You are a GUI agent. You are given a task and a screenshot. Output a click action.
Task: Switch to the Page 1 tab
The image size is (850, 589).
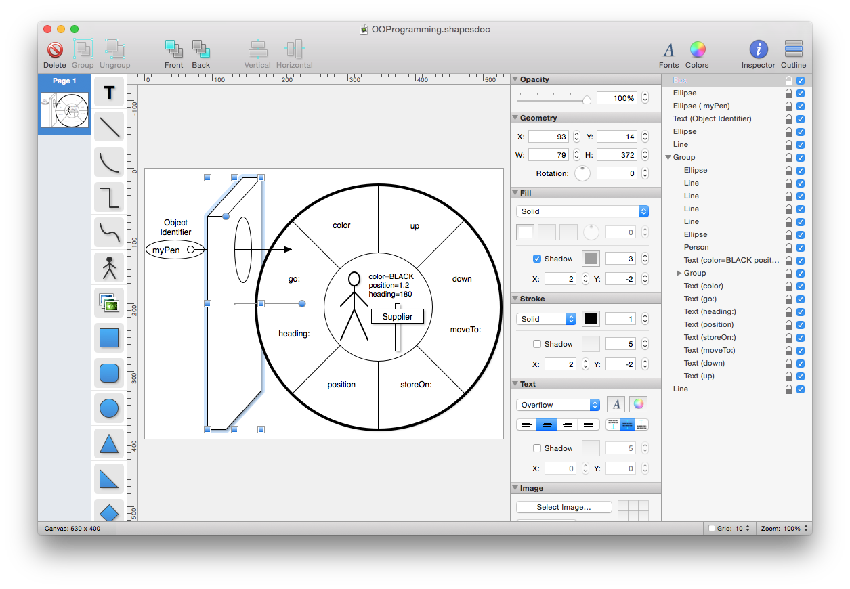pos(64,81)
